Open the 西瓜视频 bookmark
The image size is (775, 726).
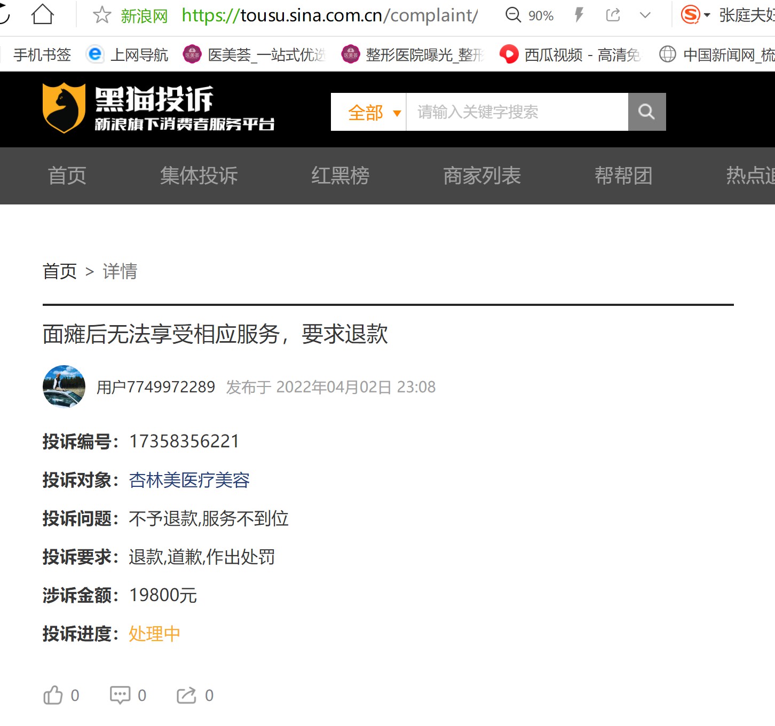click(x=570, y=54)
